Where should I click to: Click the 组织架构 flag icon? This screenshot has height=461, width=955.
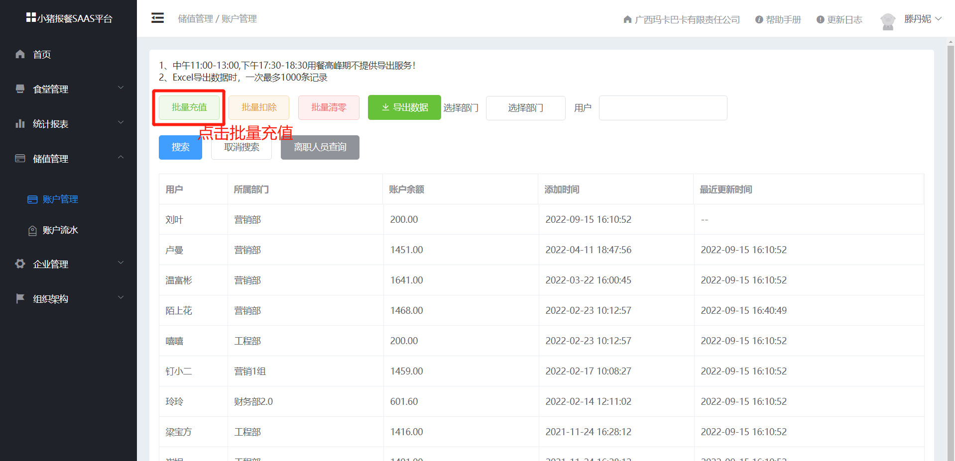(x=20, y=298)
